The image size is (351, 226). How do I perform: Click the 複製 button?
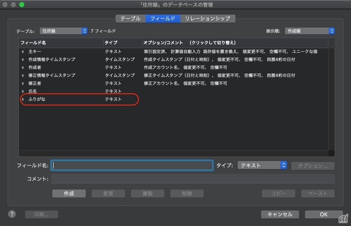pyautogui.click(x=148, y=193)
